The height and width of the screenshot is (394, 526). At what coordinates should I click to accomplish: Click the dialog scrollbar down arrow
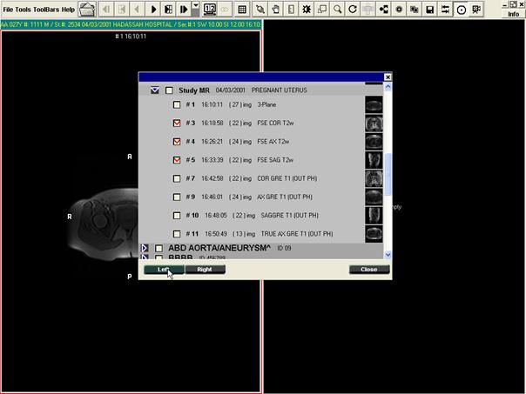click(x=388, y=255)
